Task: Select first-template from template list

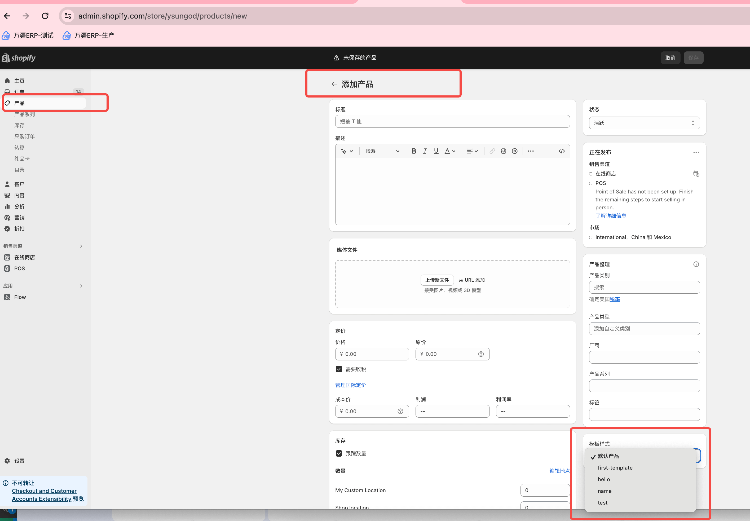Action: (615, 468)
